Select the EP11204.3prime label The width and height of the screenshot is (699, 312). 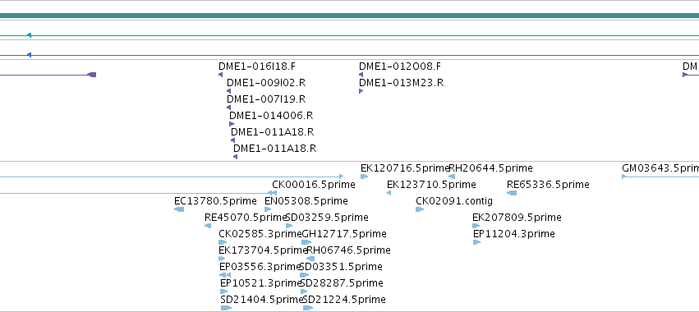pyautogui.click(x=513, y=234)
